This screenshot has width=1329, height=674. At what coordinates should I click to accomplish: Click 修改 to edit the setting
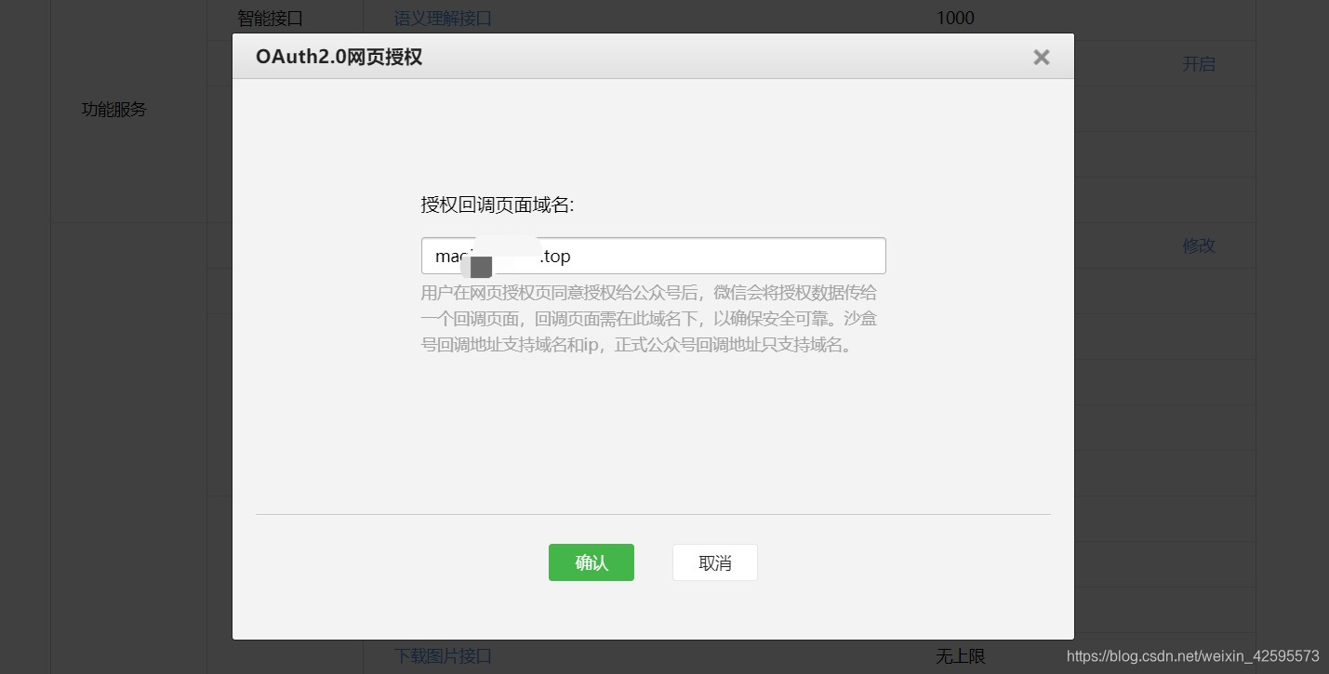coord(1198,245)
